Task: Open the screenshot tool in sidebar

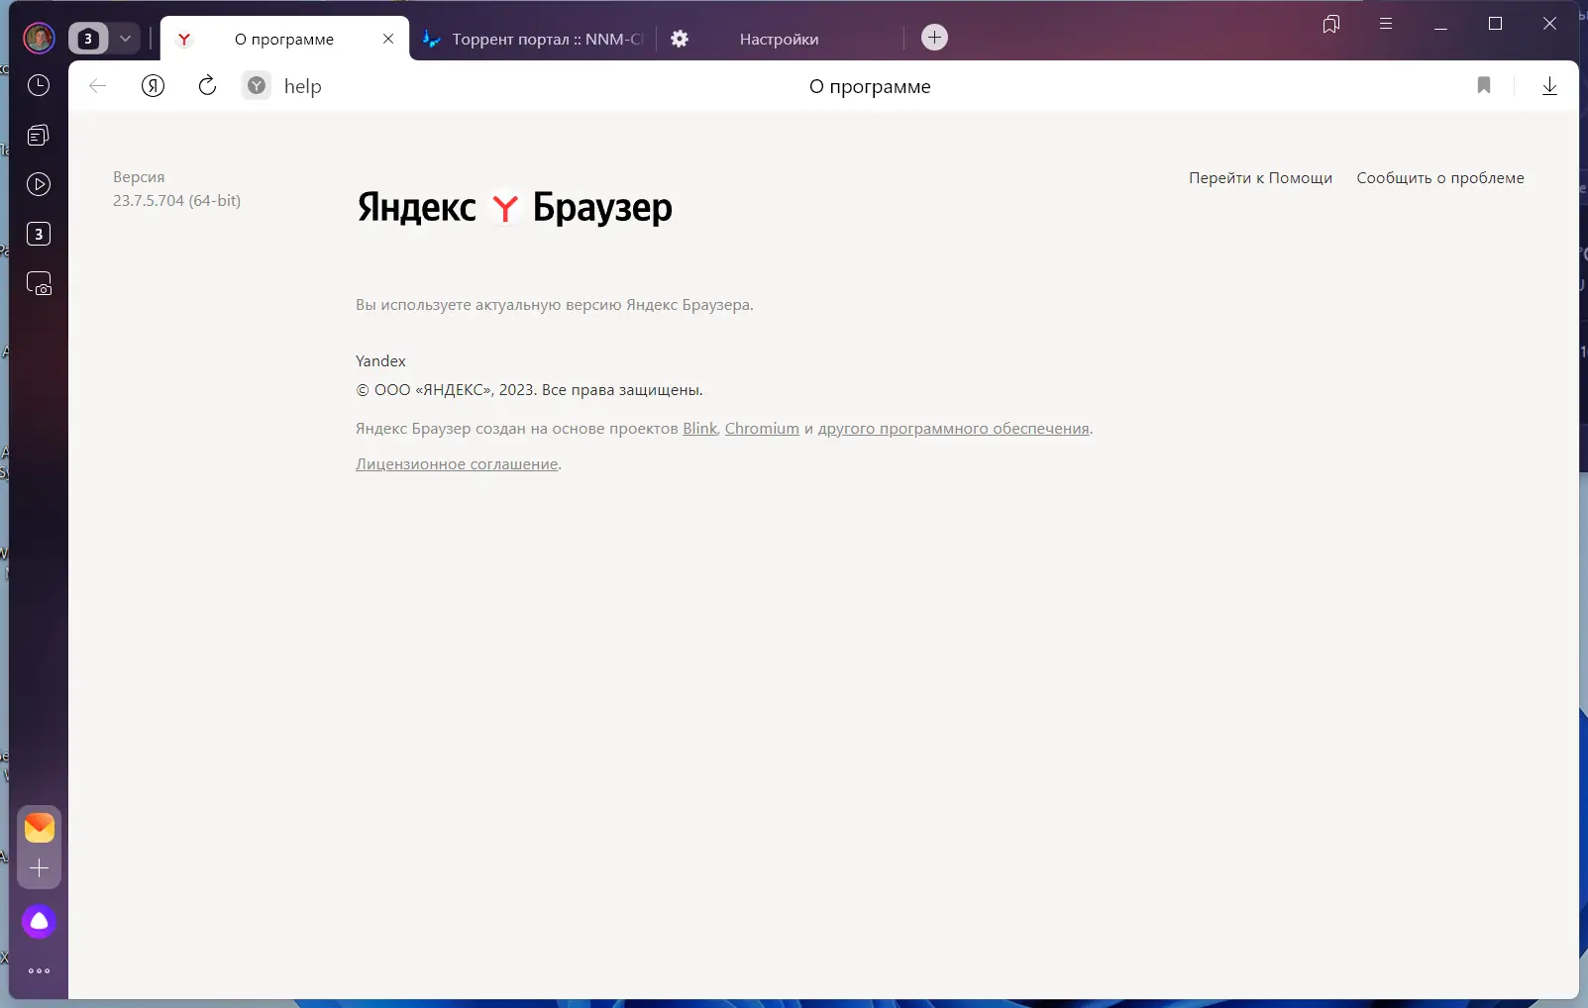Action: 39,284
